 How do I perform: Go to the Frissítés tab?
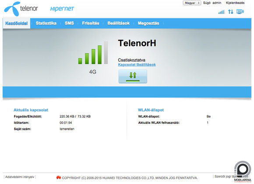click(91, 23)
